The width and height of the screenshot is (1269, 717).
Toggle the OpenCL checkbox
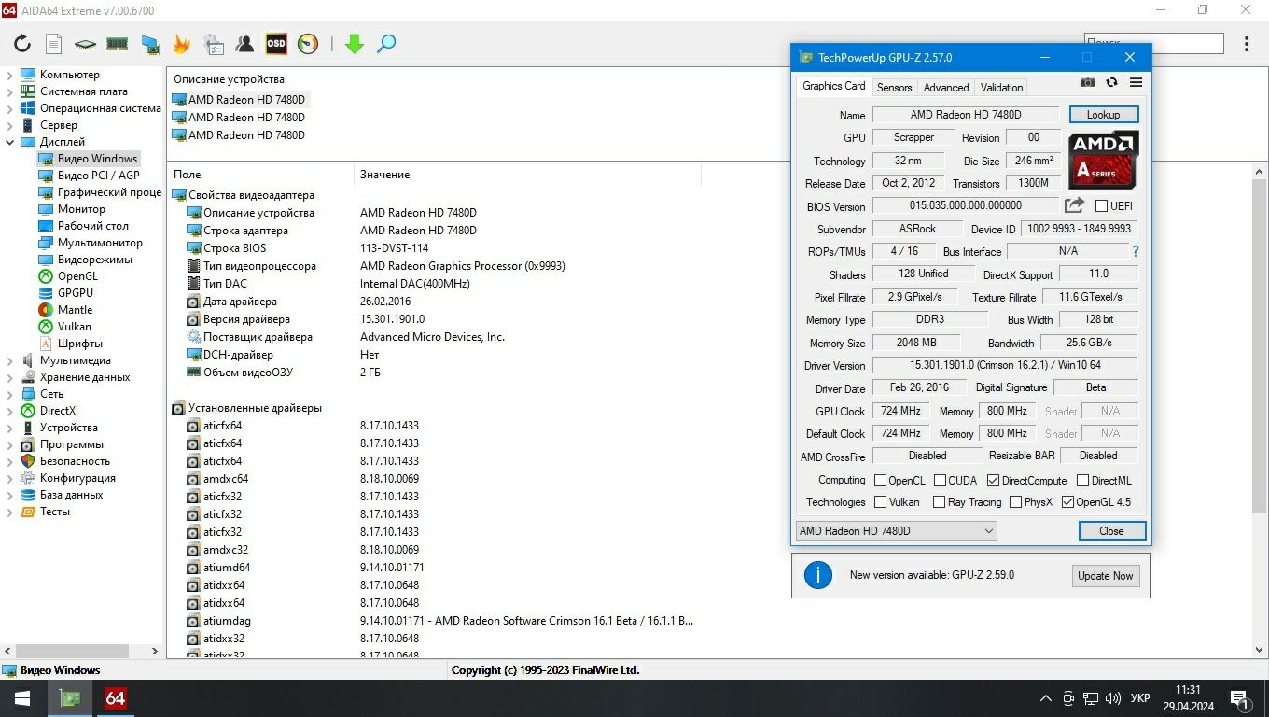tap(880, 481)
